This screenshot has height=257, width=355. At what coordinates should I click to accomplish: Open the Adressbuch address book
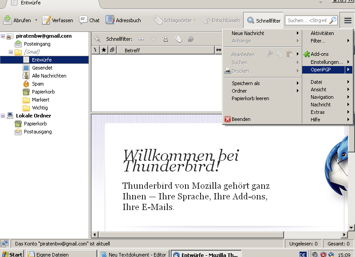123,20
